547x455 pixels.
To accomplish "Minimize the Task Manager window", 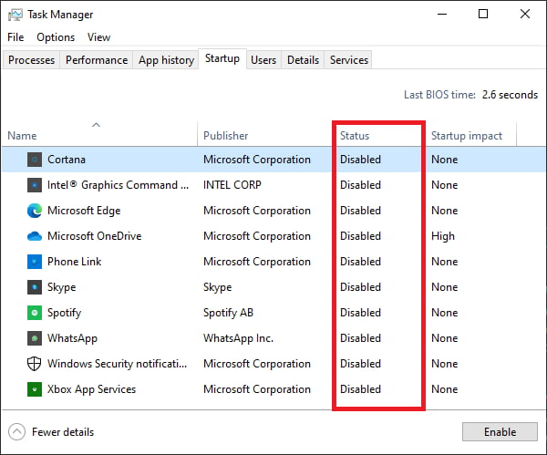I will 442,15.
